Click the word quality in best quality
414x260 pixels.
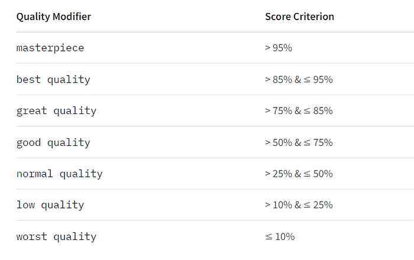(69, 80)
